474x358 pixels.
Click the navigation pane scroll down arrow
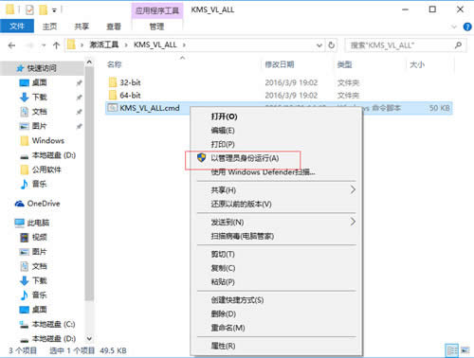[89, 339]
